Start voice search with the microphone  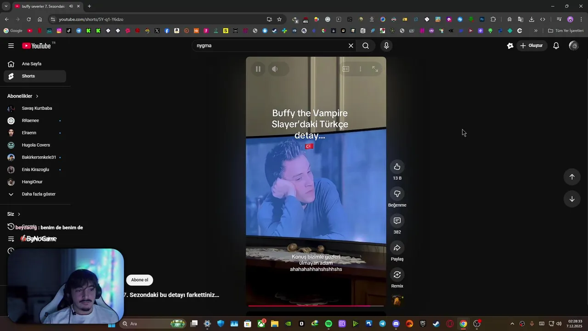(x=386, y=46)
